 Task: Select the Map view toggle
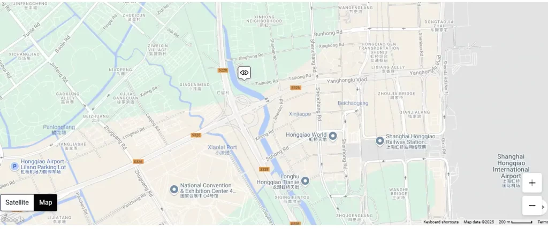[x=45, y=202]
